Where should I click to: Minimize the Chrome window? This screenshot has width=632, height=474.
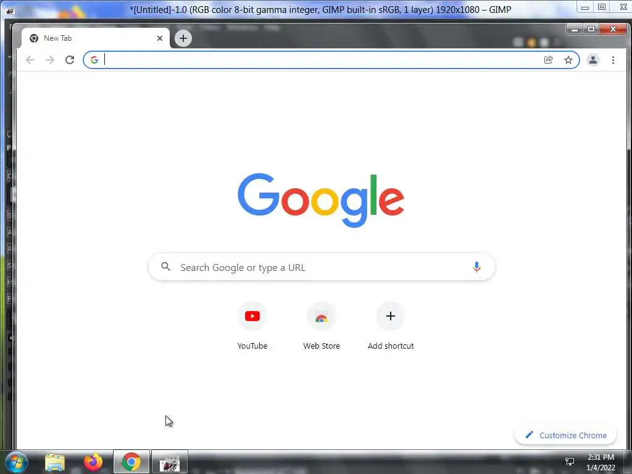click(x=575, y=29)
